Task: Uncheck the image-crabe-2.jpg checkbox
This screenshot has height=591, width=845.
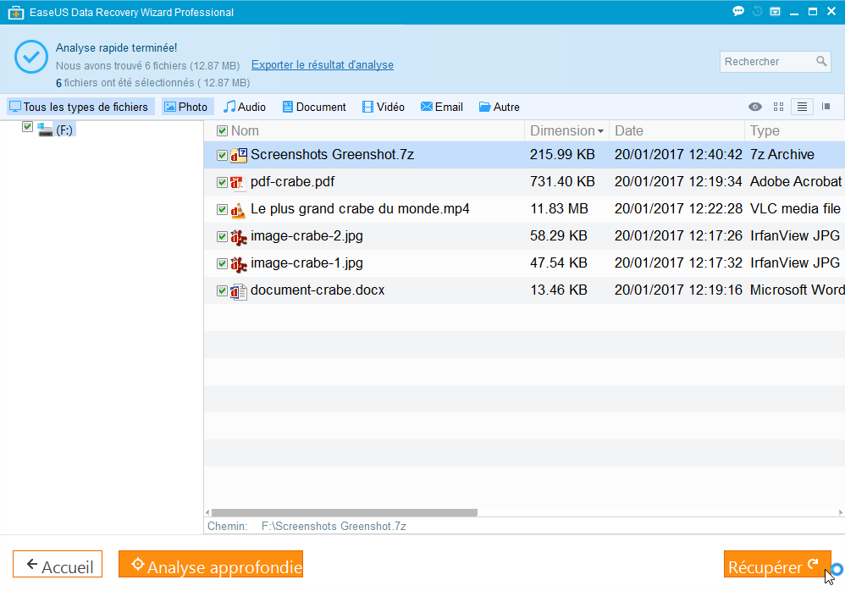Action: click(x=222, y=236)
